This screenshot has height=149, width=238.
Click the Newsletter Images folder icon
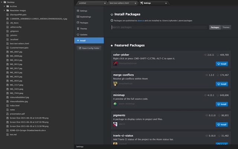[7, 10]
